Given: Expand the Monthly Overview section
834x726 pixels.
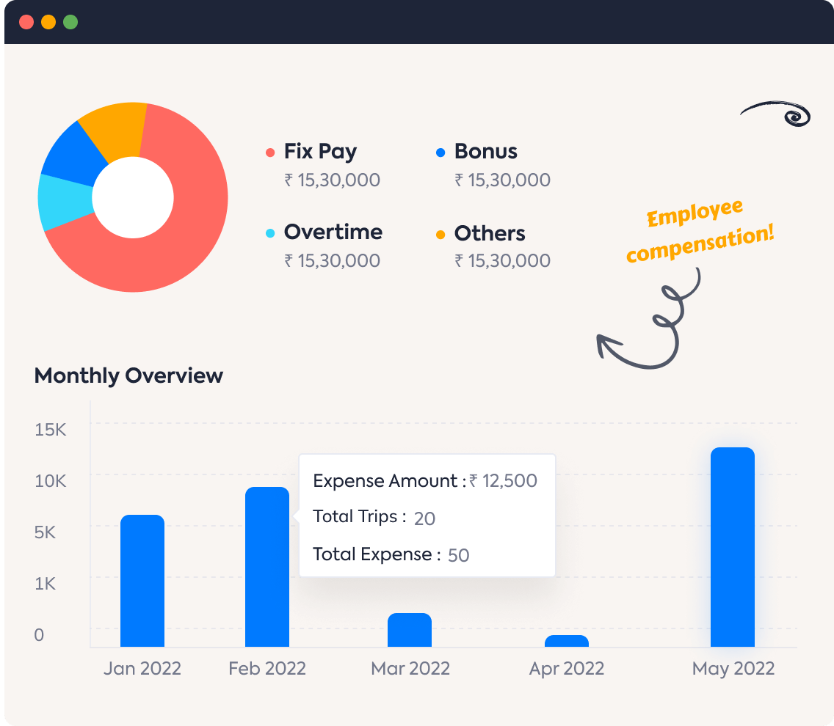Looking at the screenshot, I should [x=128, y=375].
